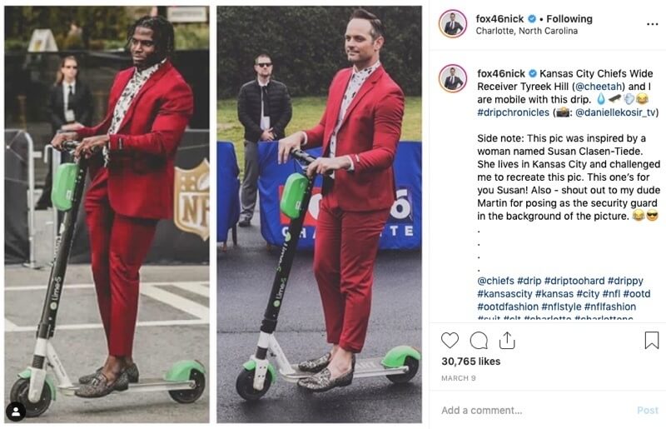Image resolution: width=666 pixels, height=429 pixels.
Task: Open the @chiefs mention
Action: point(495,281)
